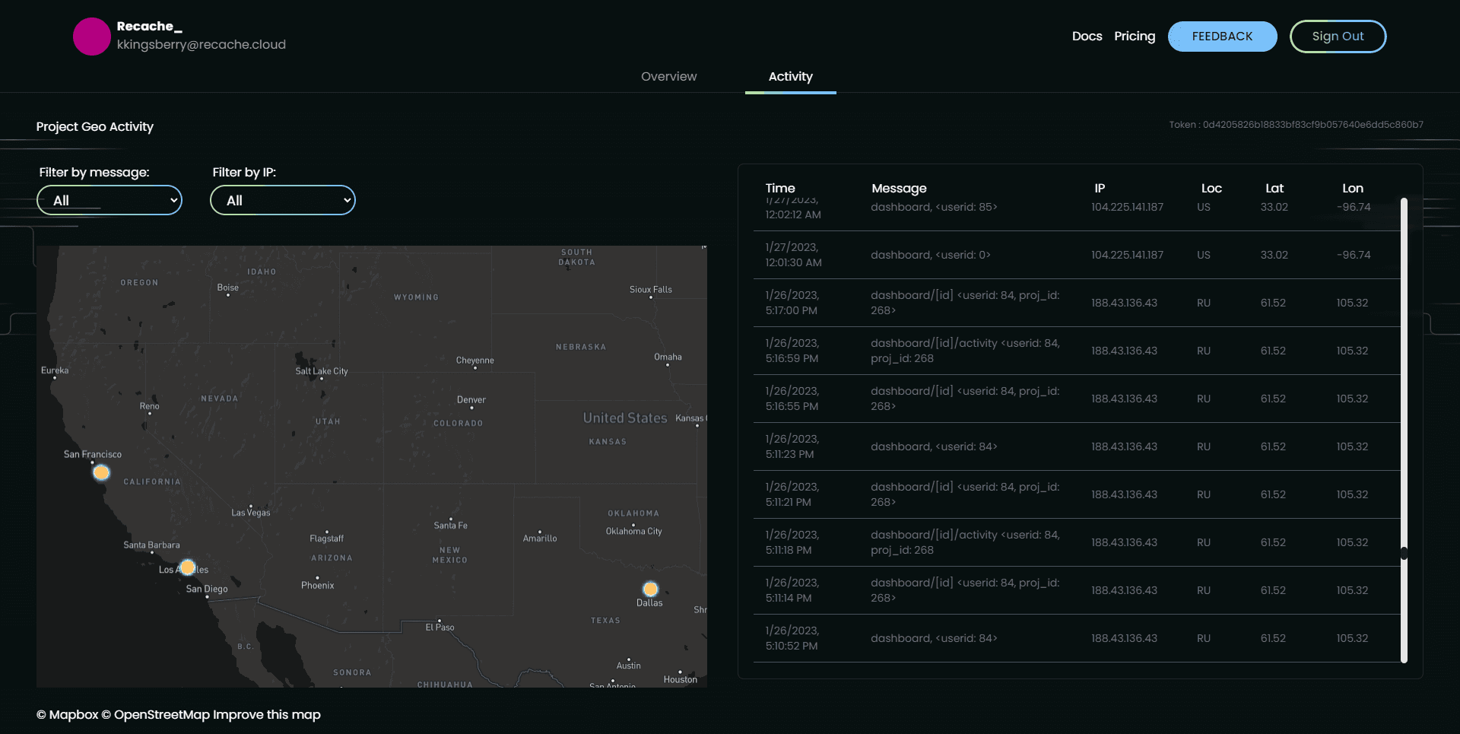
Task: Go to the Pricing page
Action: pyautogui.click(x=1134, y=37)
